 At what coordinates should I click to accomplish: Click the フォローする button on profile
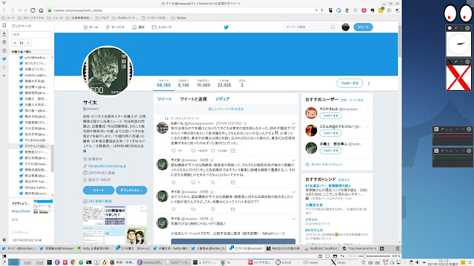(x=350, y=83)
